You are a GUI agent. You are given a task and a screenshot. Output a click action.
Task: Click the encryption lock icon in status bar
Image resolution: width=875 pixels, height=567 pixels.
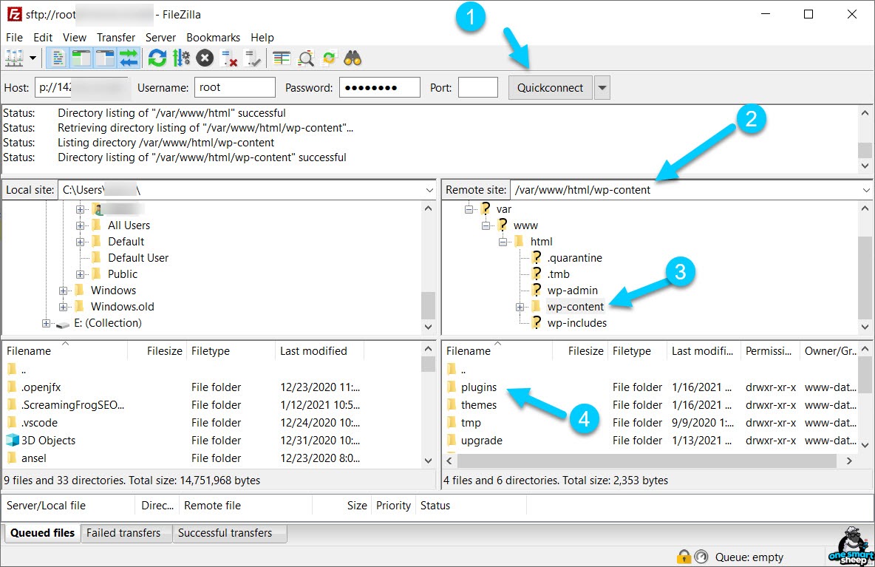(x=684, y=557)
